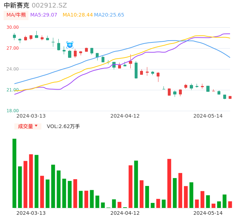The image size is (247, 218).
Task: Click the 24.00 price axis label
Action: click(13, 69)
